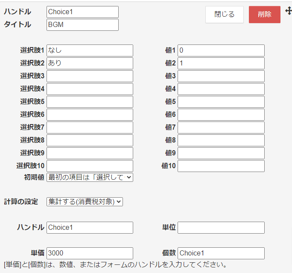Click the lower ハンドル field in calculation section
Viewport: 292px width, 273px height.
[x=90, y=228]
